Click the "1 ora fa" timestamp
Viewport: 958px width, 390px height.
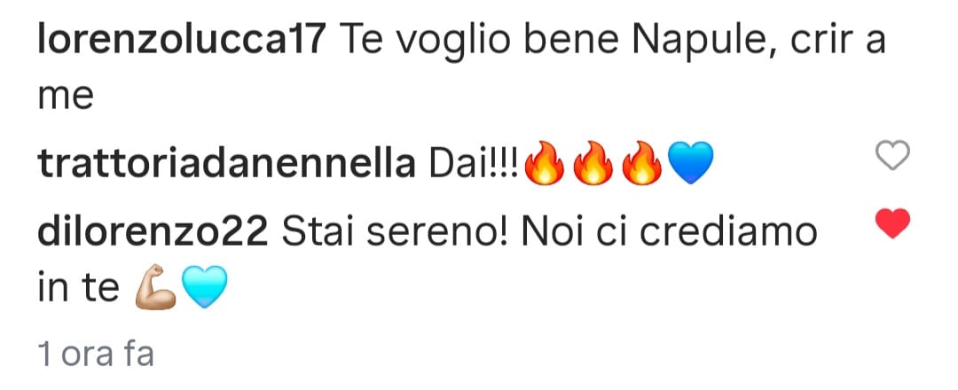pos(95,354)
